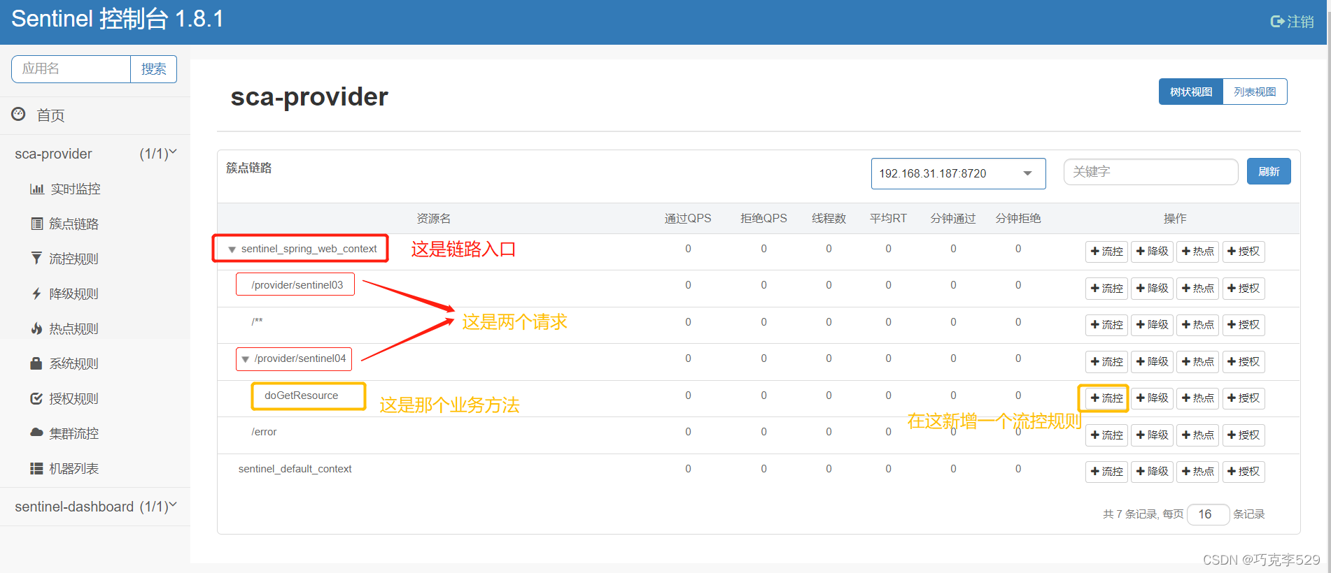
Task: Add 热点 rule for /** resource
Action: 1197,325
